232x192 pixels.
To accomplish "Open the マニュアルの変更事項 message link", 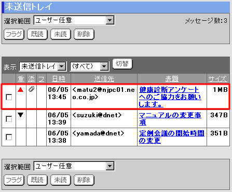I will click(170, 119).
